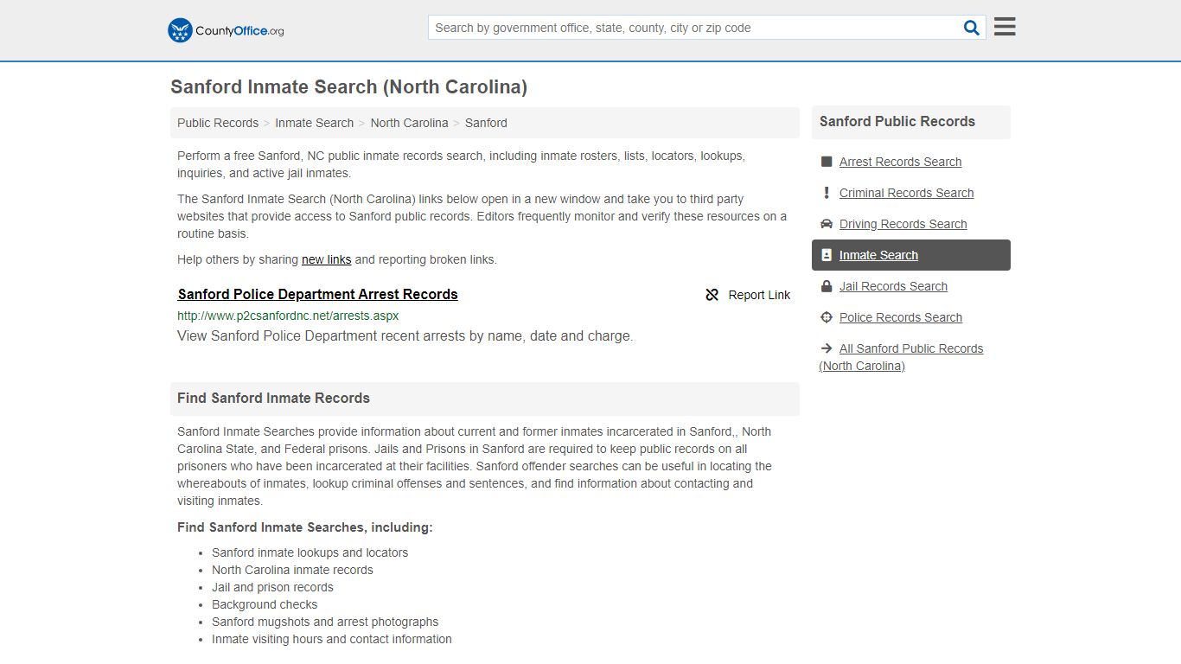Click "Sanford mugshots and arrest photographs" item
The width and height of the screenshot is (1181, 664).
coord(325,622)
